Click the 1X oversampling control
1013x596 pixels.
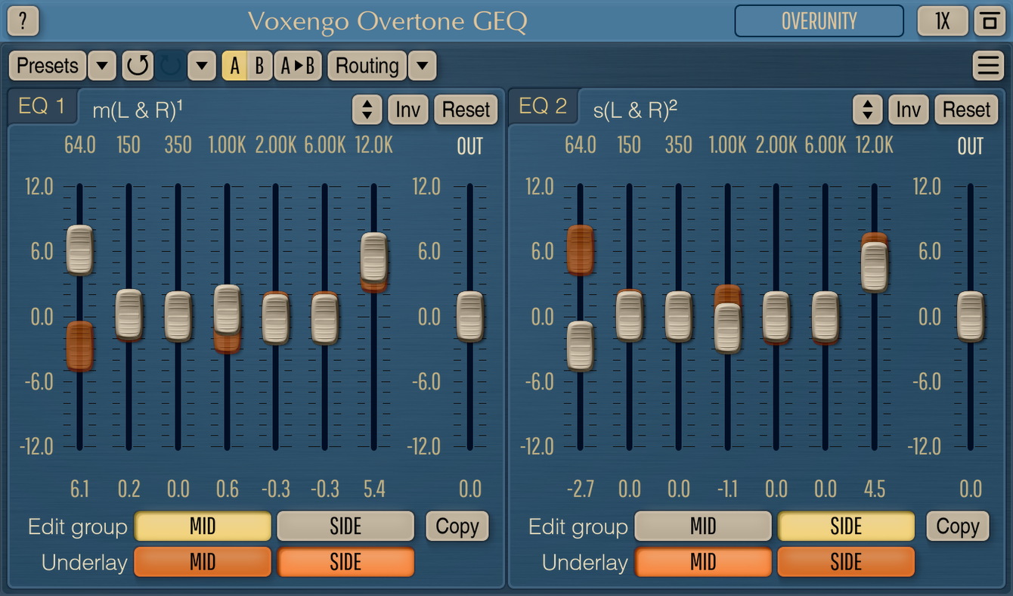(942, 20)
